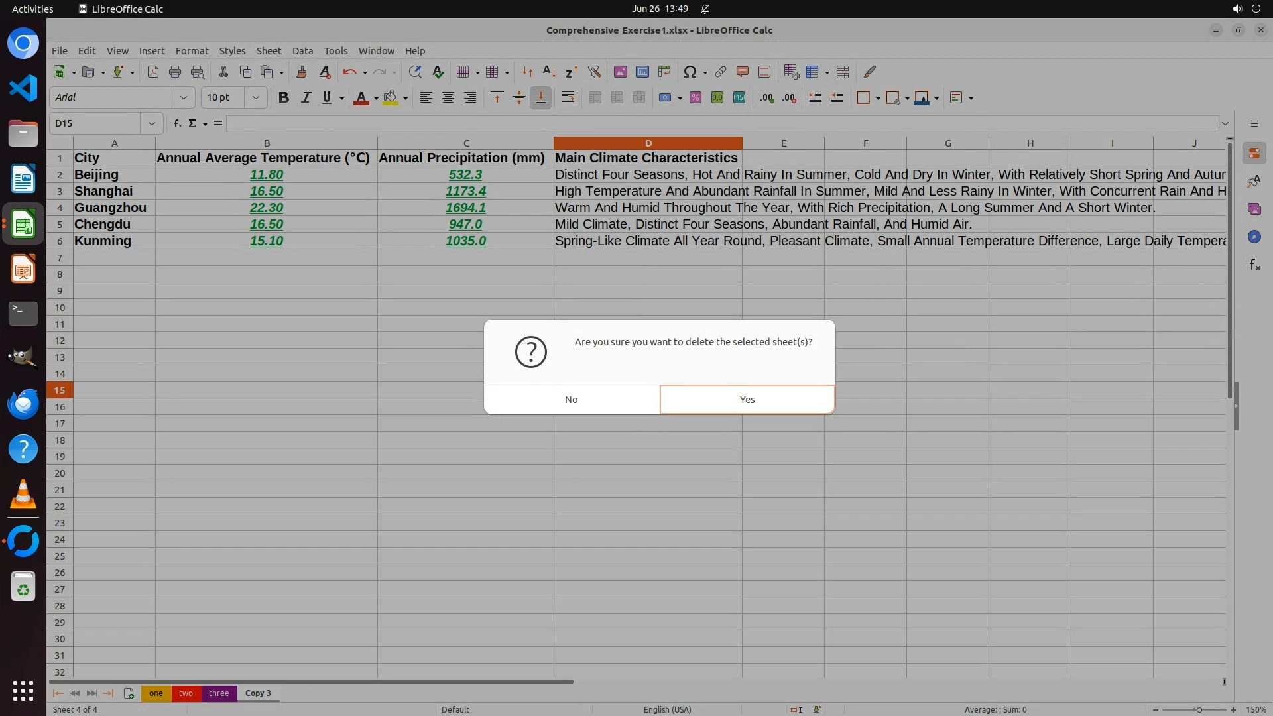This screenshot has width=1273, height=716.
Task: Click the Format as Percent icon
Action: click(695, 97)
